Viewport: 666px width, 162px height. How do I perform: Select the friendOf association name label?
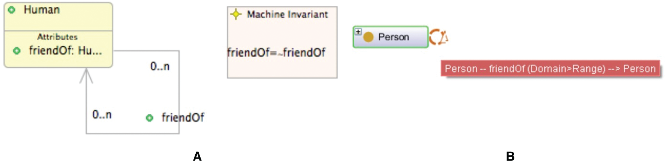[183, 118]
